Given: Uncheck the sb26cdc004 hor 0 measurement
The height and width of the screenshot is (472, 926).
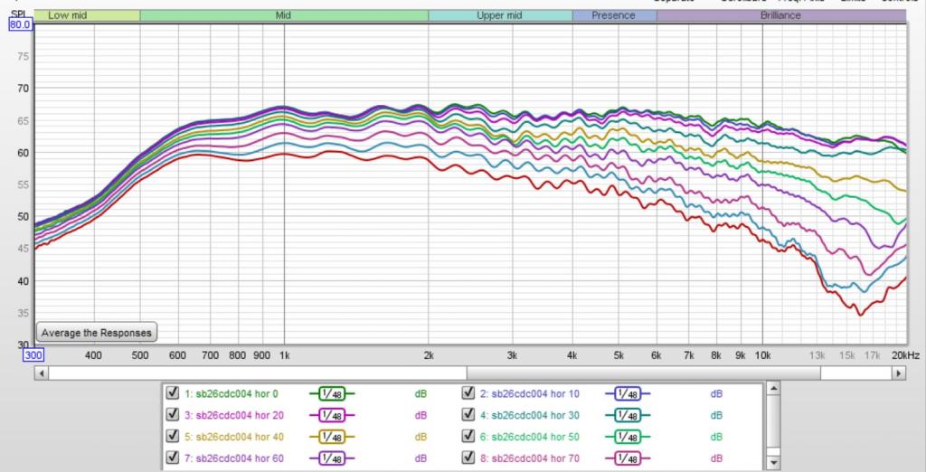Looking at the screenshot, I should pyautogui.click(x=173, y=393).
